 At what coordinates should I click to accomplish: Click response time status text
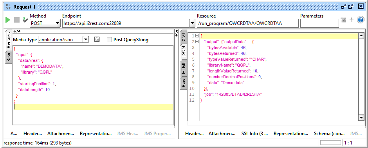(x=38, y=143)
